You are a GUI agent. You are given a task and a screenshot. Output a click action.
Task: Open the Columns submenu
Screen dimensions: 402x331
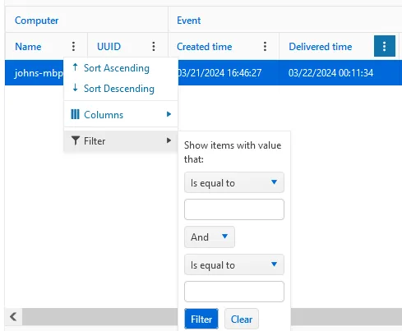121,114
